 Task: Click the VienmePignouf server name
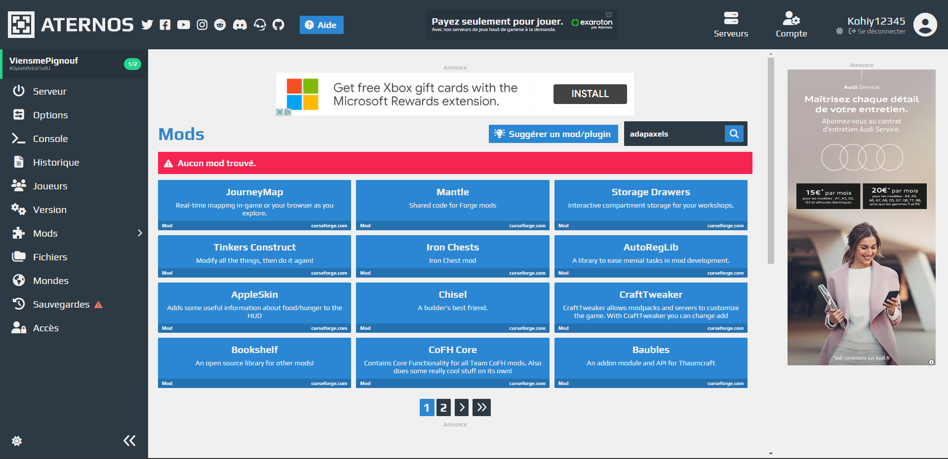point(43,61)
